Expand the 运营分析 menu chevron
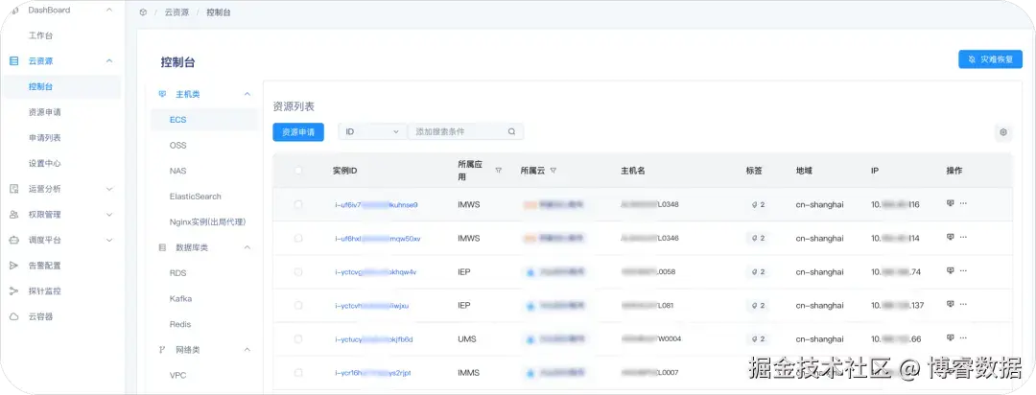This screenshot has width=1036, height=395. point(109,189)
